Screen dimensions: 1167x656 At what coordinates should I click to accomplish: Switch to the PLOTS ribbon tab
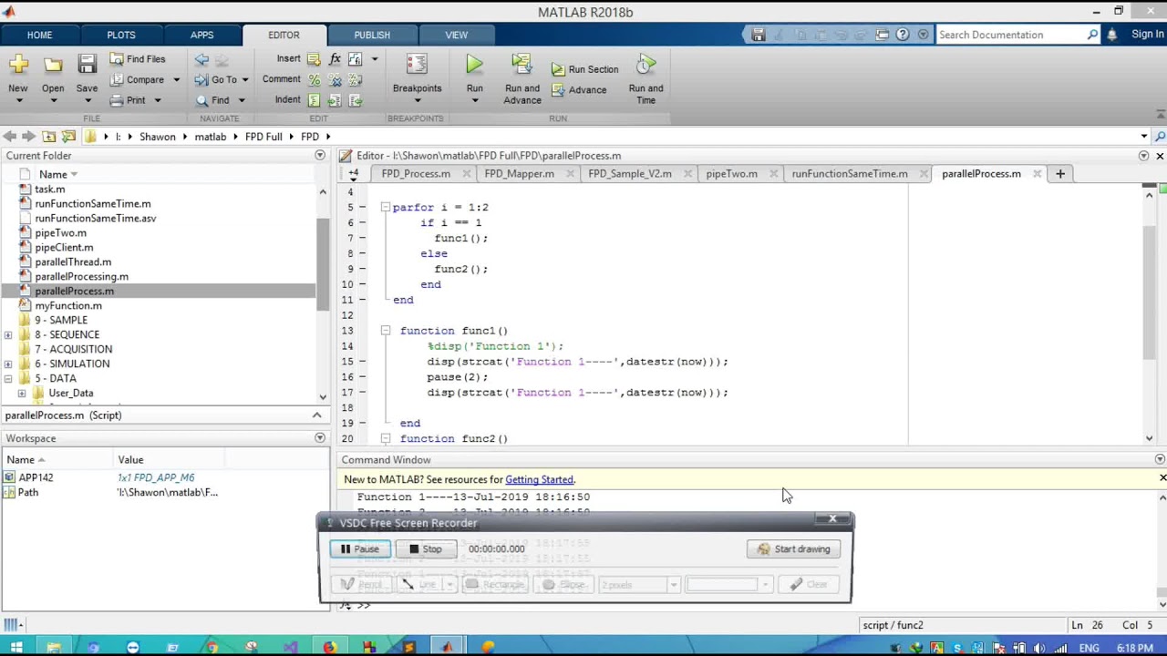click(x=121, y=35)
